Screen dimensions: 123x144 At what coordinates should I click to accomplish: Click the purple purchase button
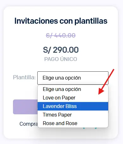coord(25,107)
